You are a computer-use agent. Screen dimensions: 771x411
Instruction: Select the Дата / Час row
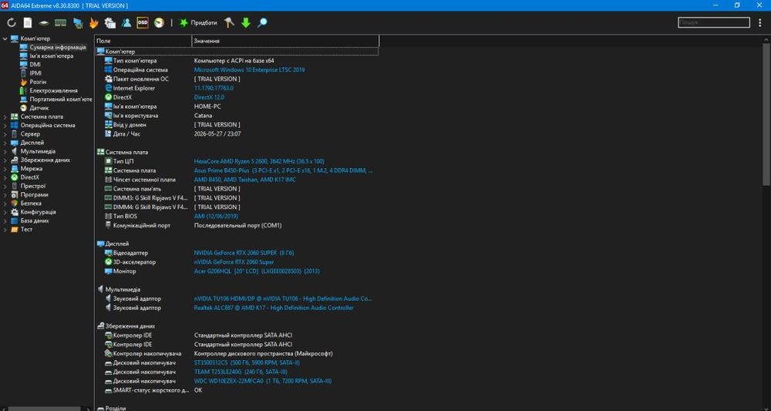pyautogui.click(x=237, y=133)
